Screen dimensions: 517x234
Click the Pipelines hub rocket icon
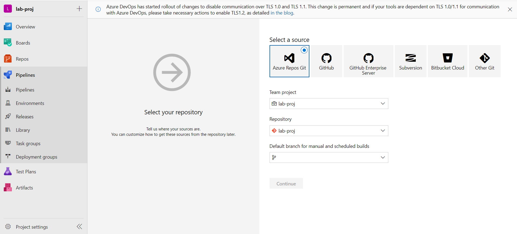coord(8,75)
